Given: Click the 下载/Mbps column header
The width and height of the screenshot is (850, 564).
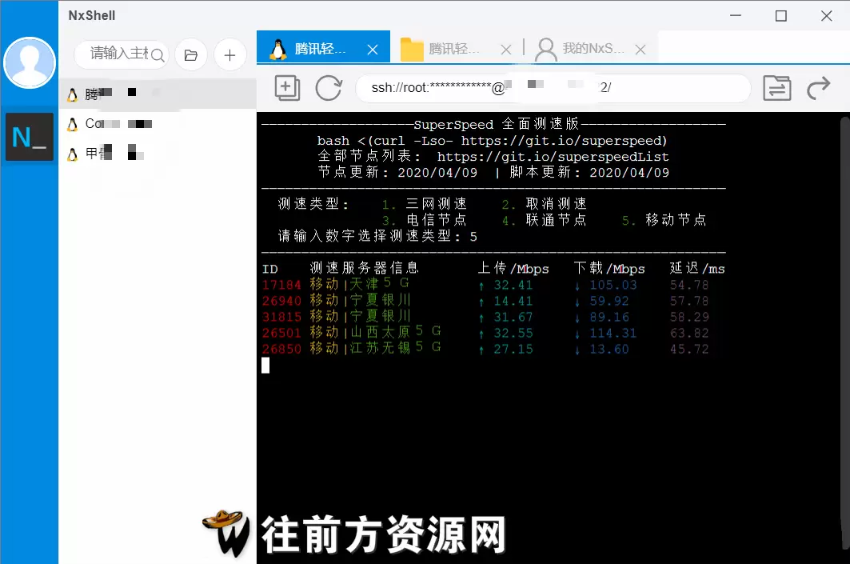Looking at the screenshot, I should [609, 268].
